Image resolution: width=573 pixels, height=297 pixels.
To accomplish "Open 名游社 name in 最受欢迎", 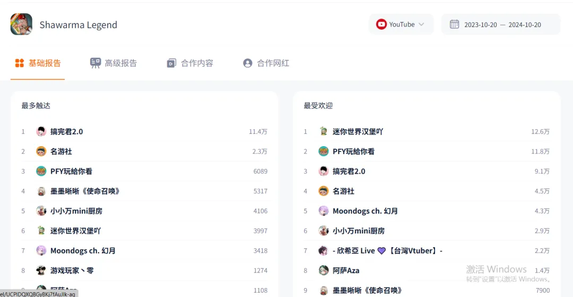I will pos(343,191).
